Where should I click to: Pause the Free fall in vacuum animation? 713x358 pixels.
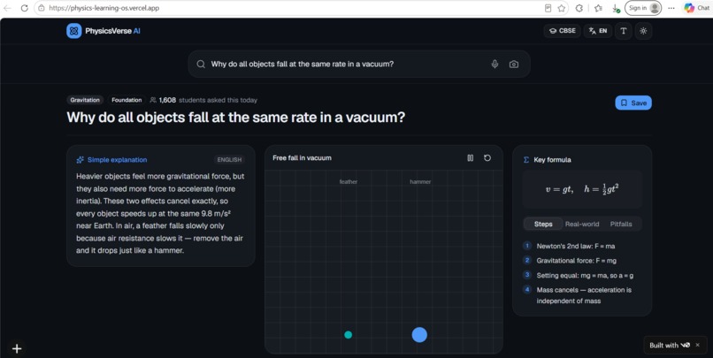point(471,158)
